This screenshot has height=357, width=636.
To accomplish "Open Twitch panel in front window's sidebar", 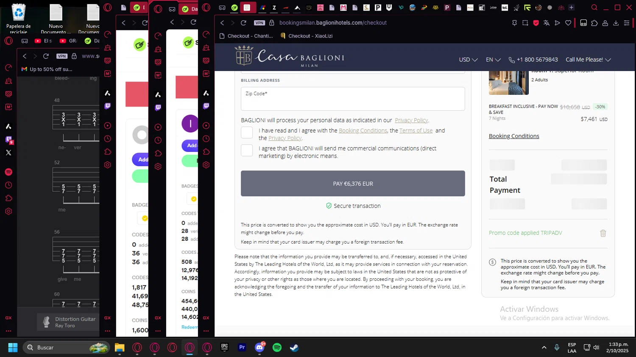I will click(x=206, y=106).
